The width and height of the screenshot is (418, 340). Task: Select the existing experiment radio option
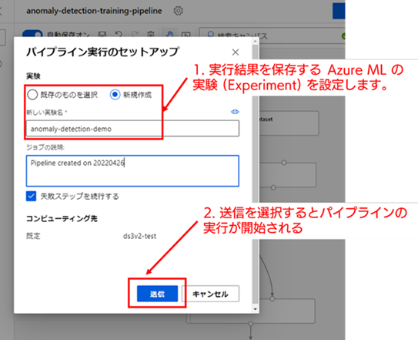point(32,95)
